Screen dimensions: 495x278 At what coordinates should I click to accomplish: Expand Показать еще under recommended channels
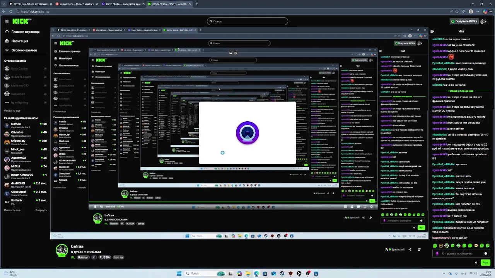pyautogui.click(x=12, y=210)
